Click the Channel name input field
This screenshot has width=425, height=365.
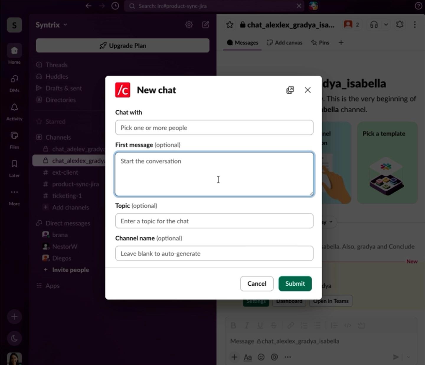214,253
